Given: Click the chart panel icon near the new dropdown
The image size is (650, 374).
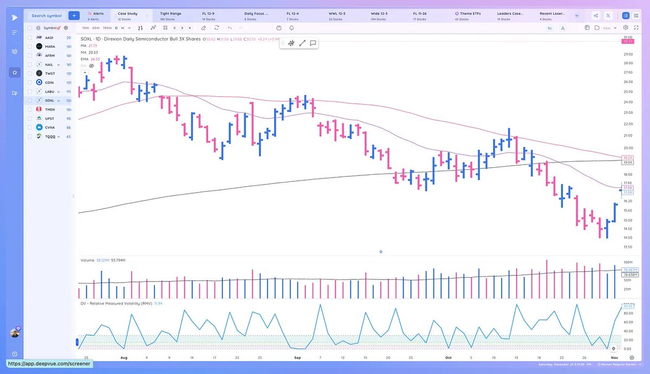Looking at the screenshot, I should coord(550,28).
